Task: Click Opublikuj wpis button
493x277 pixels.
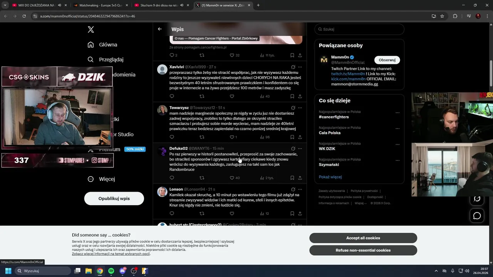Action: [x=114, y=199]
